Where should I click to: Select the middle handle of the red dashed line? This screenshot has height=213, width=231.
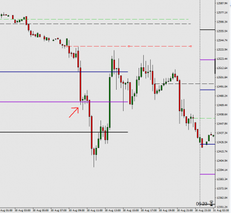click(x=129, y=46)
